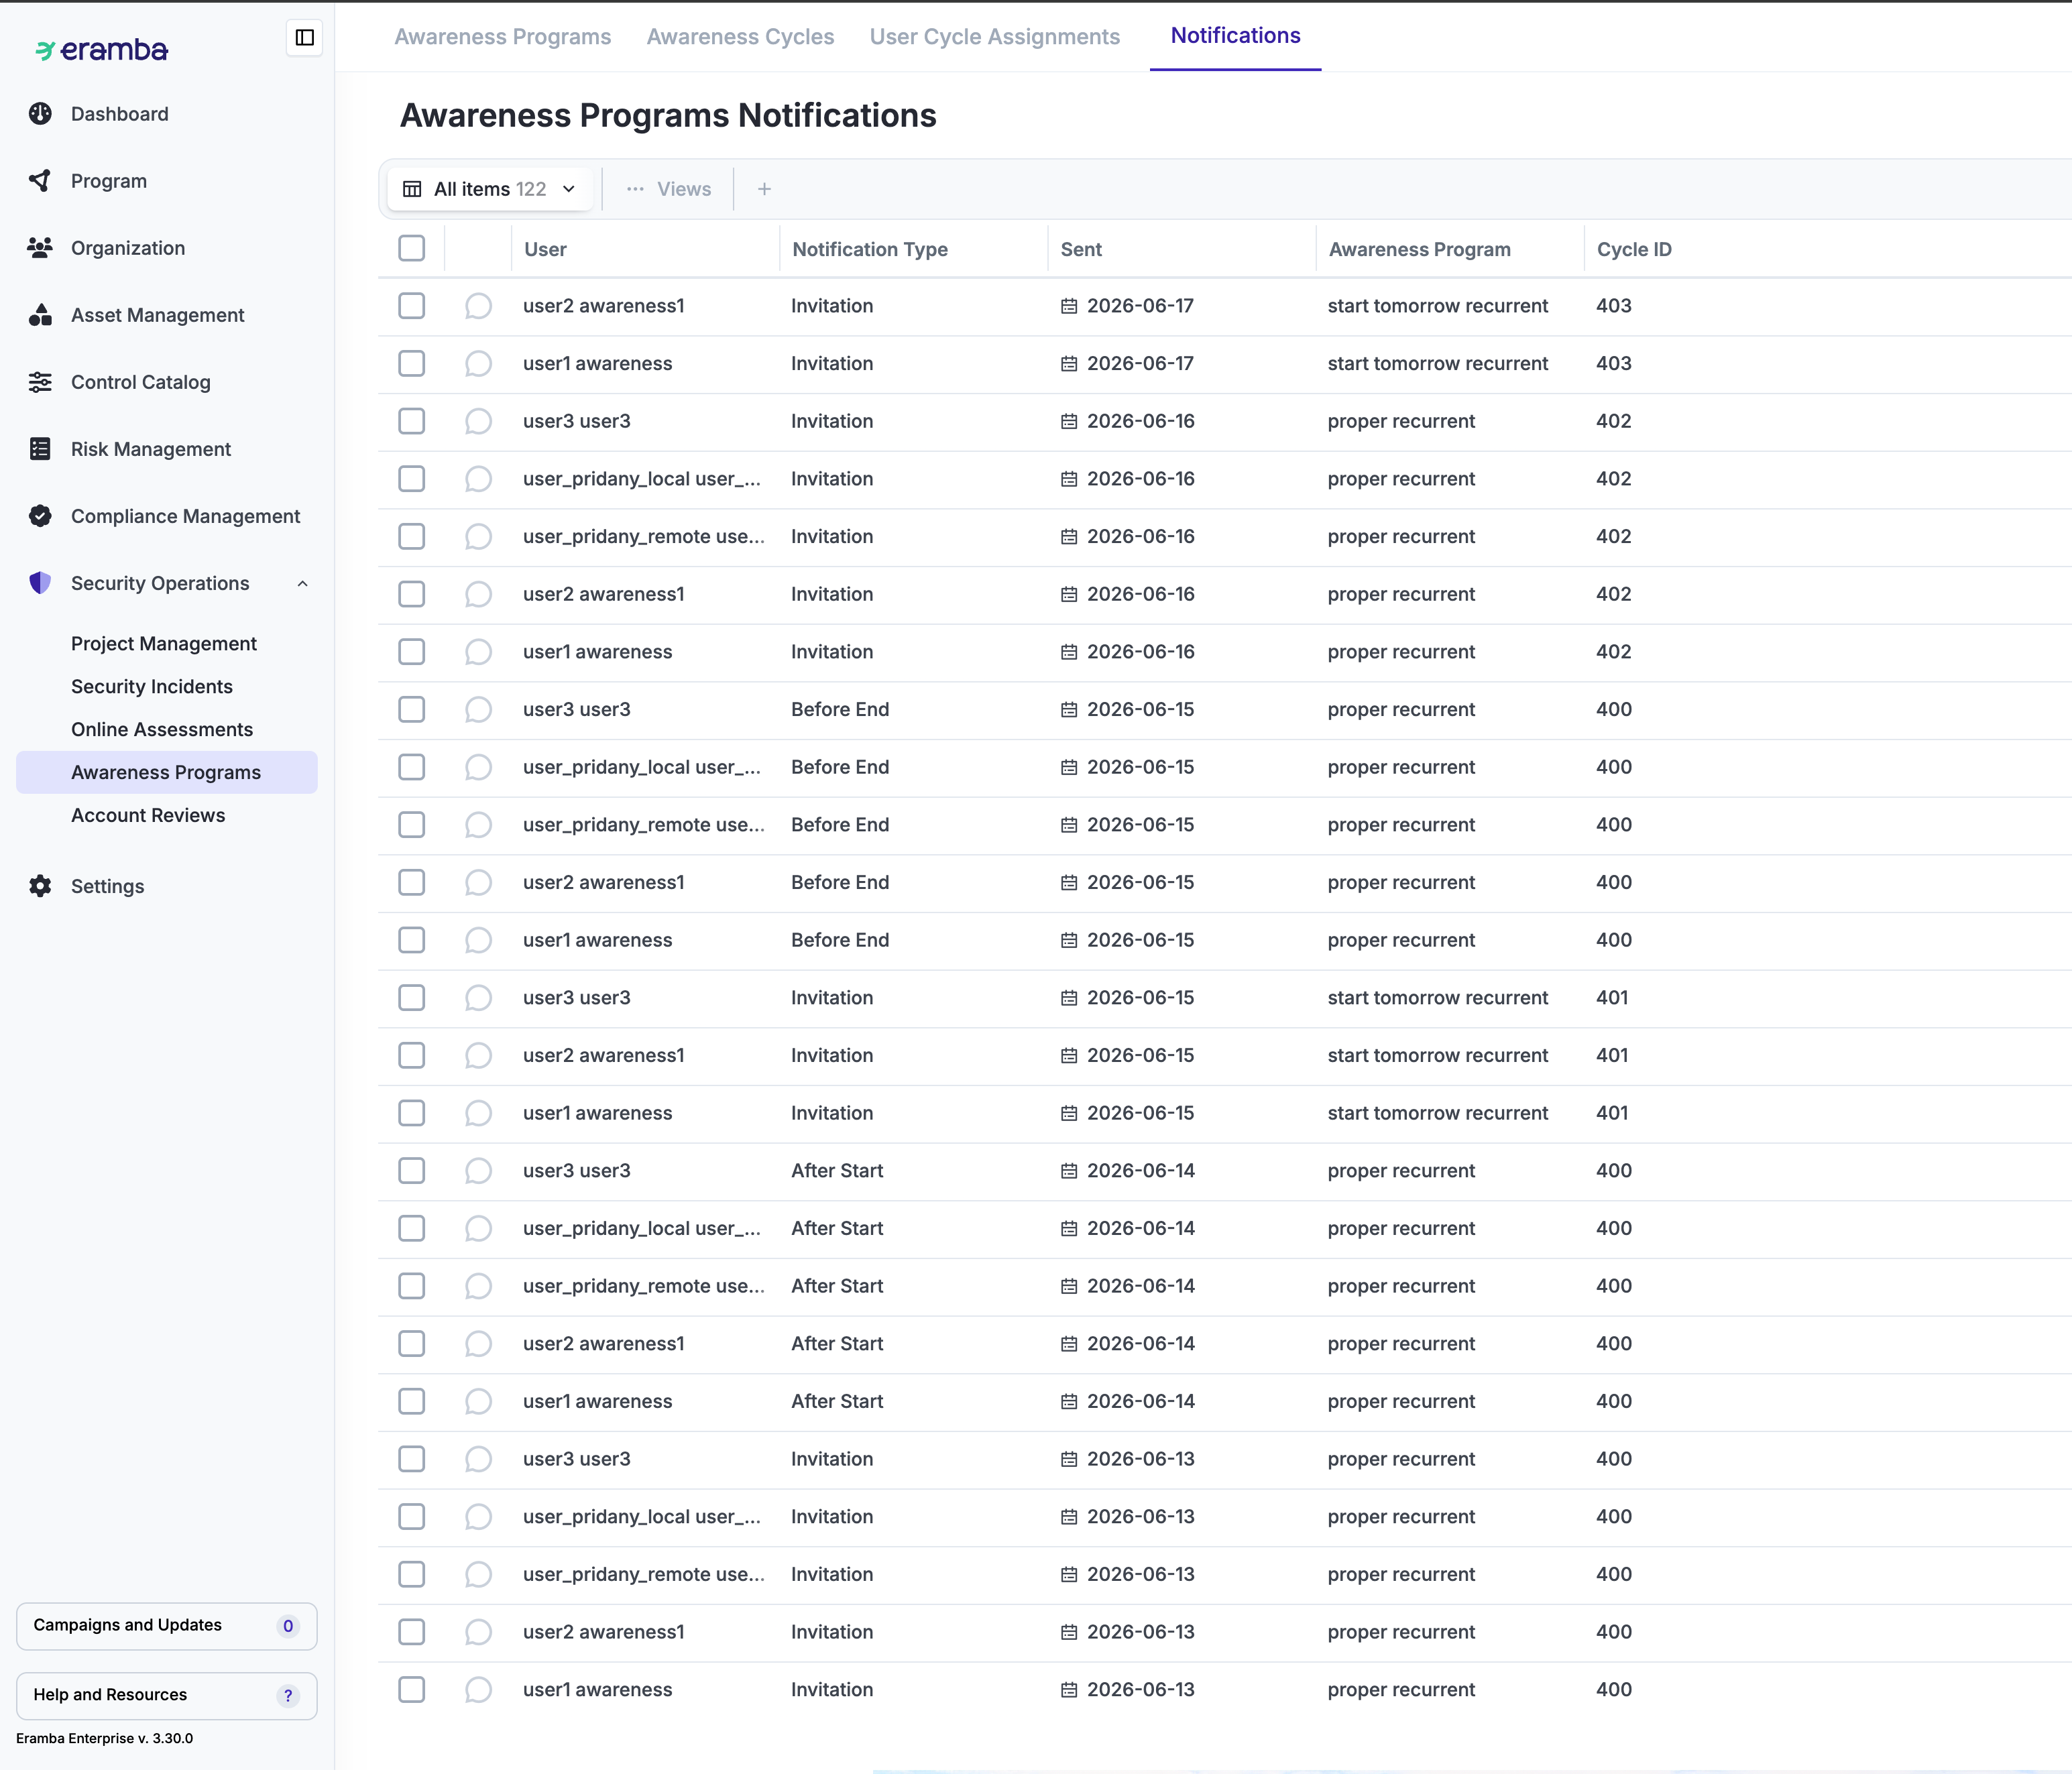Viewport: 2072px width, 1774px height.
Task: Click the Help and Resources question mark badge
Action: [x=288, y=1695]
